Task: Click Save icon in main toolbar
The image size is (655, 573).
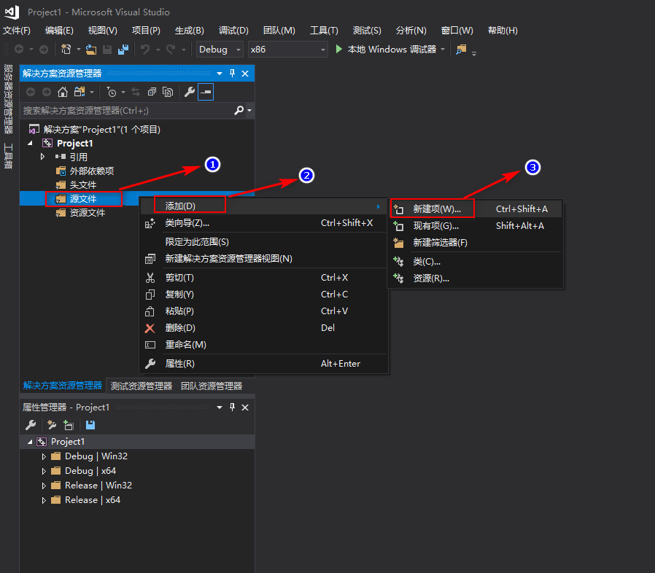Action: pos(107,50)
